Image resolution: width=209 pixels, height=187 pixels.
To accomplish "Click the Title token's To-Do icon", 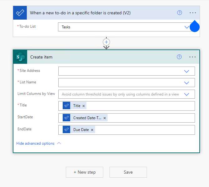I will (66, 106).
